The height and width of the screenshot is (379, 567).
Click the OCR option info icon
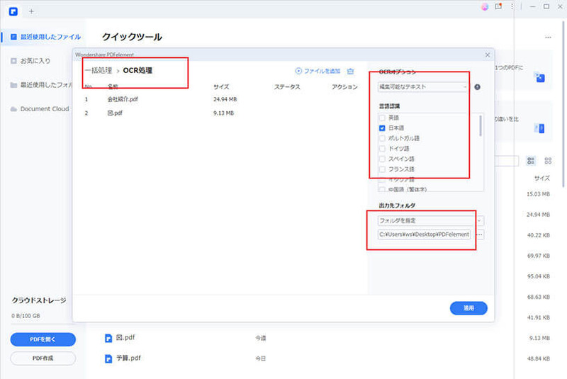[x=477, y=87]
